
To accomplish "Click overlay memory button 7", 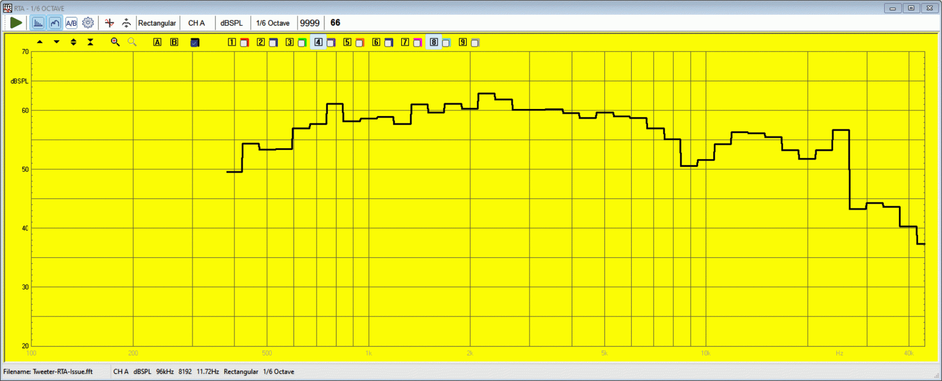I will (x=405, y=42).
